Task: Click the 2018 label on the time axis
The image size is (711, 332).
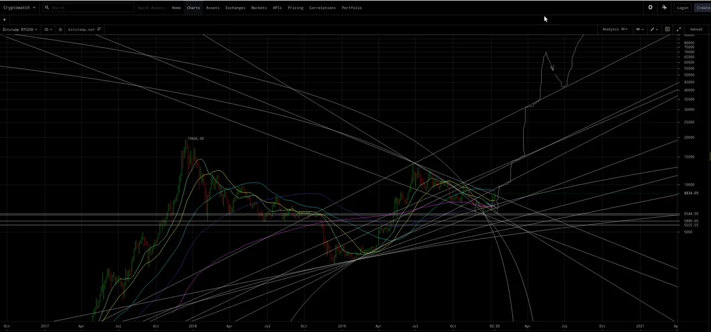Action: pyautogui.click(x=193, y=326)
